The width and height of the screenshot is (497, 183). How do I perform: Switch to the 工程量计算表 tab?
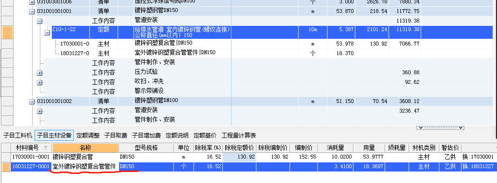point(239,136)
